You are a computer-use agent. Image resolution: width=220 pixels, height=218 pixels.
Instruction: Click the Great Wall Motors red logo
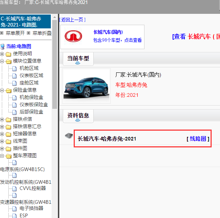73,36
